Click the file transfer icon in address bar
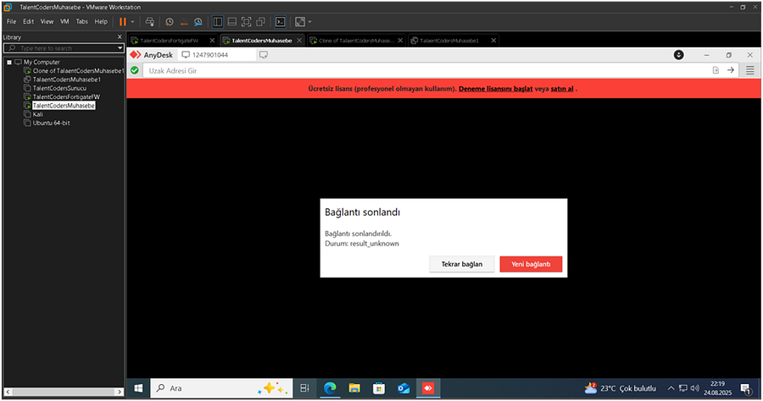 click(x=716, y=70)
